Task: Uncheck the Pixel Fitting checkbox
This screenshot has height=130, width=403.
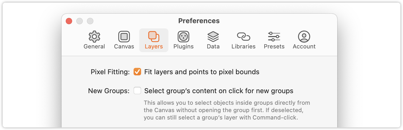Action: pos(137,72)
